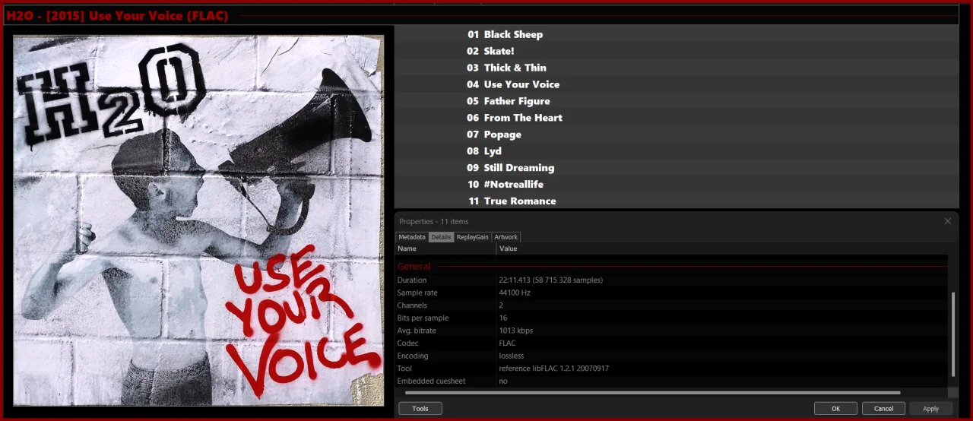Screen dimensions: 973x421
Task: Select track 05 Father Figure
Action: [x=677, y=101]
